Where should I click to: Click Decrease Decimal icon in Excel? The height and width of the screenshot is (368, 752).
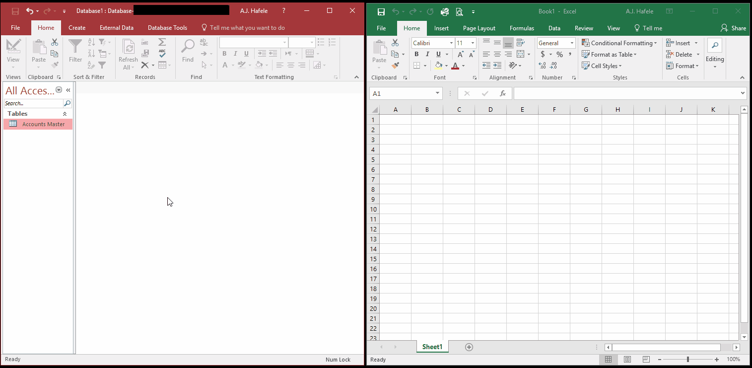[553, 66]
